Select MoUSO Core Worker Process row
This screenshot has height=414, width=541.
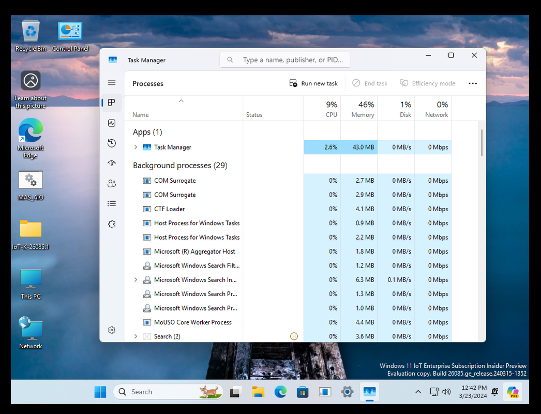pos(288,322)
